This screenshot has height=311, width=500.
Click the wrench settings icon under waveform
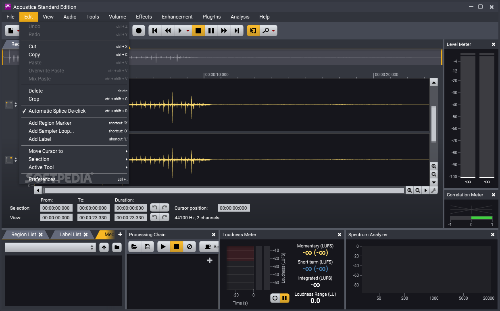[434, 191]
